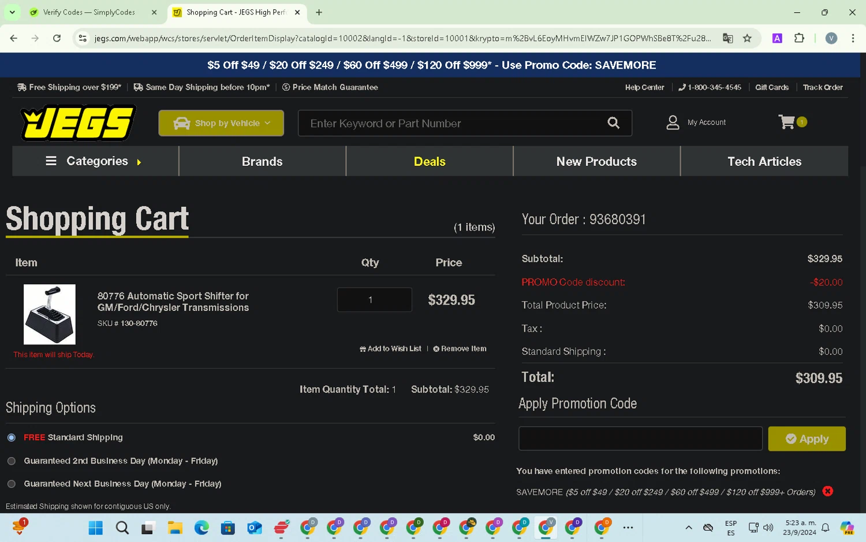Go to New Products
The width and height of the screenshot is (866, 542).
(x=596, y=161)
